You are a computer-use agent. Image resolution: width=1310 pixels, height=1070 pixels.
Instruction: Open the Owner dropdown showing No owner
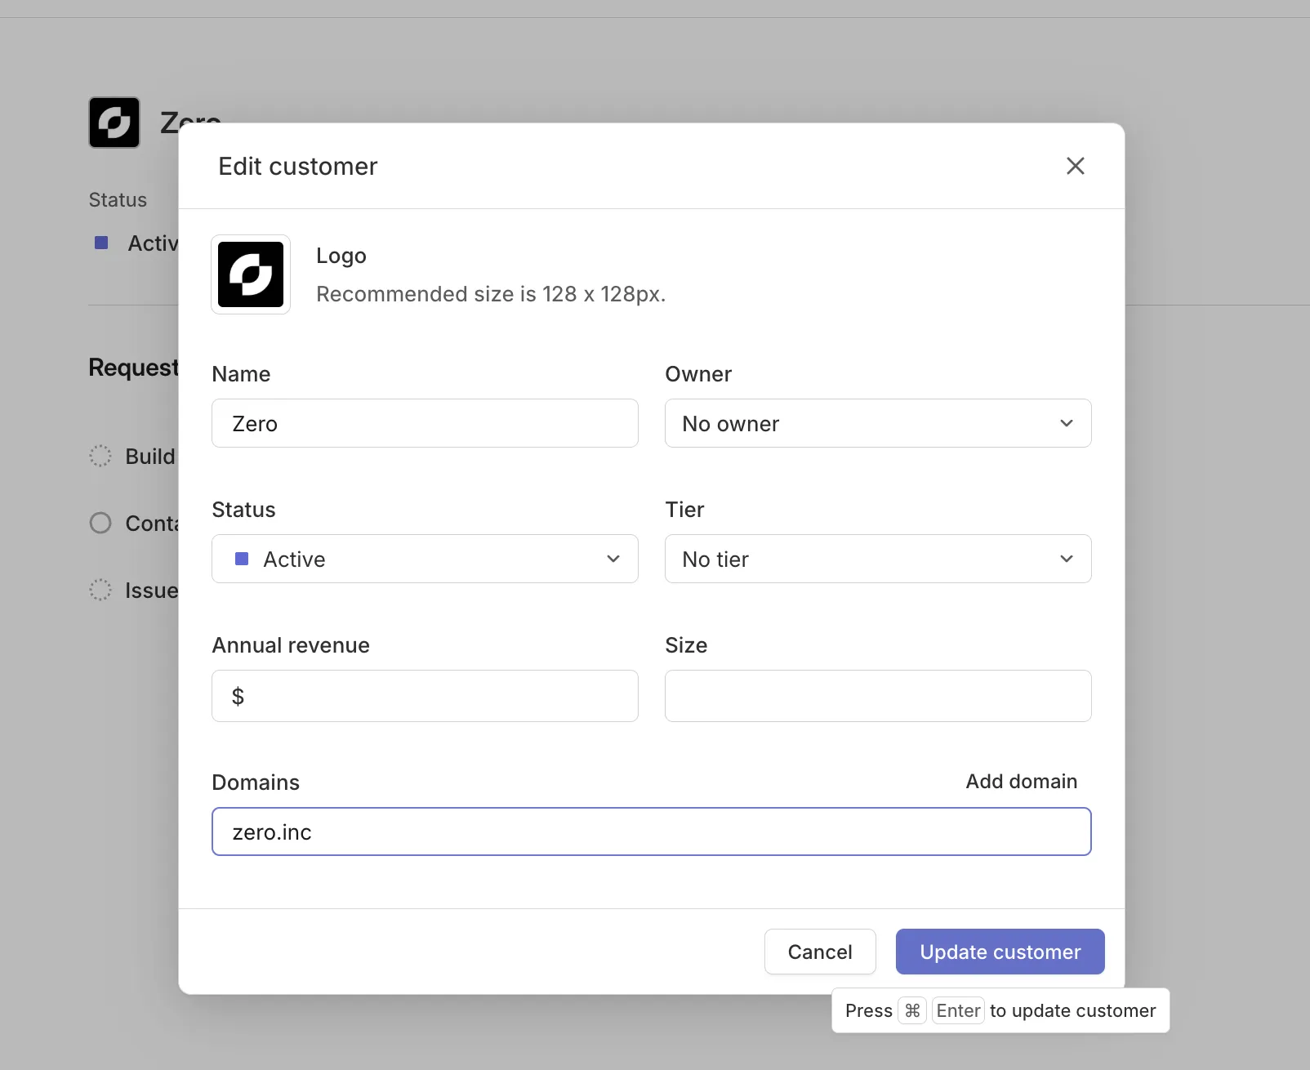pos(878,423)
